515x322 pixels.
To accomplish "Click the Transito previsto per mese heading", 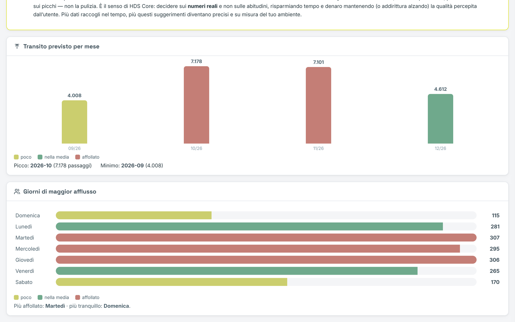I will click(x=61, y=46).
